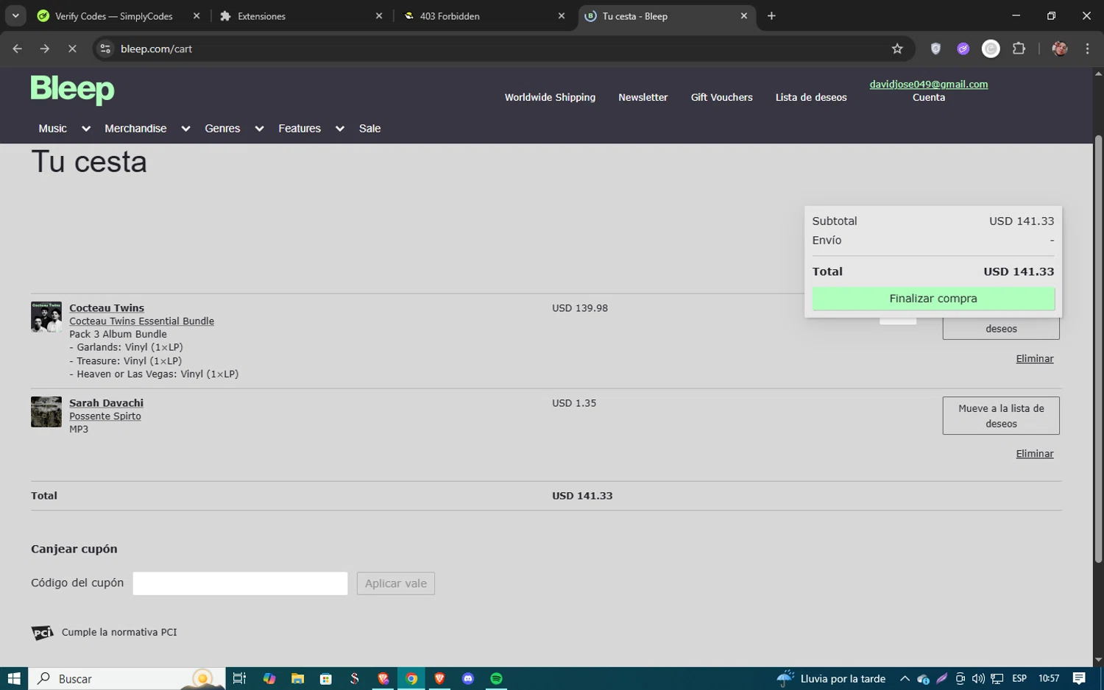Open Cocteau Twins artist link
The width and height of the screenshot is (1104, 690).
coord(107,307)
